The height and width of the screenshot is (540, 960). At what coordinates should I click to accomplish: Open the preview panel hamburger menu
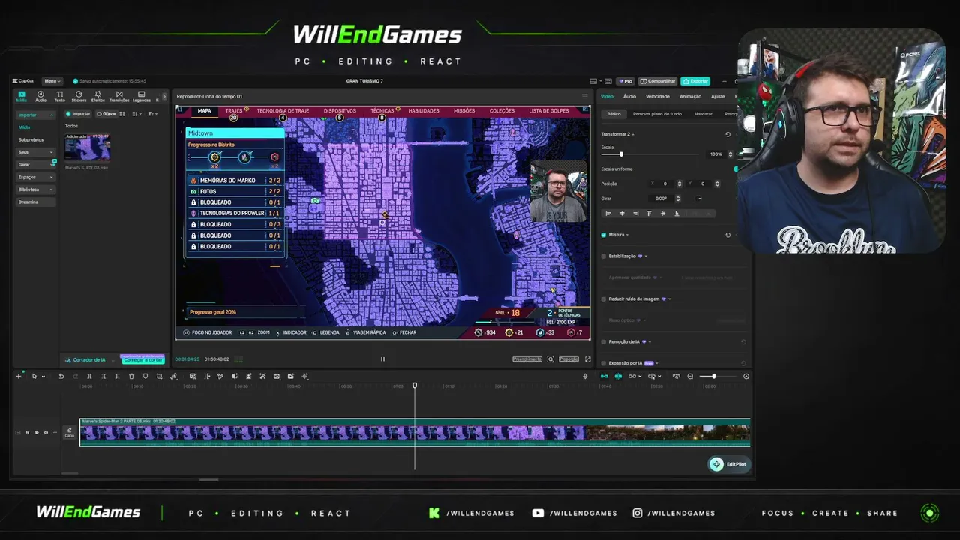[585, 96]
